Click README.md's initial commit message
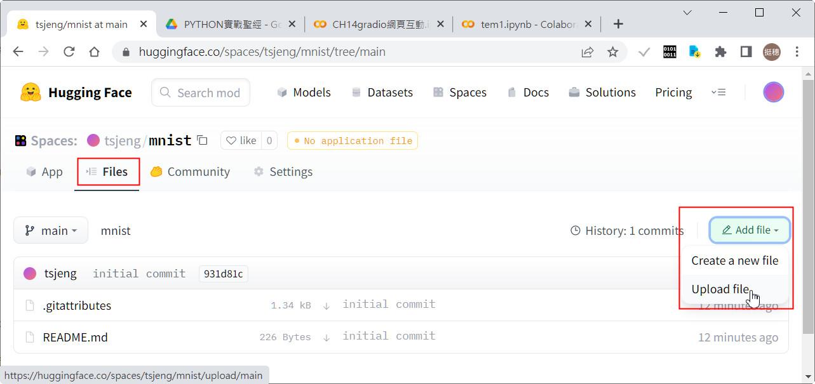The width and height of the screenshot is (815, 384). (x=389, y=336)
